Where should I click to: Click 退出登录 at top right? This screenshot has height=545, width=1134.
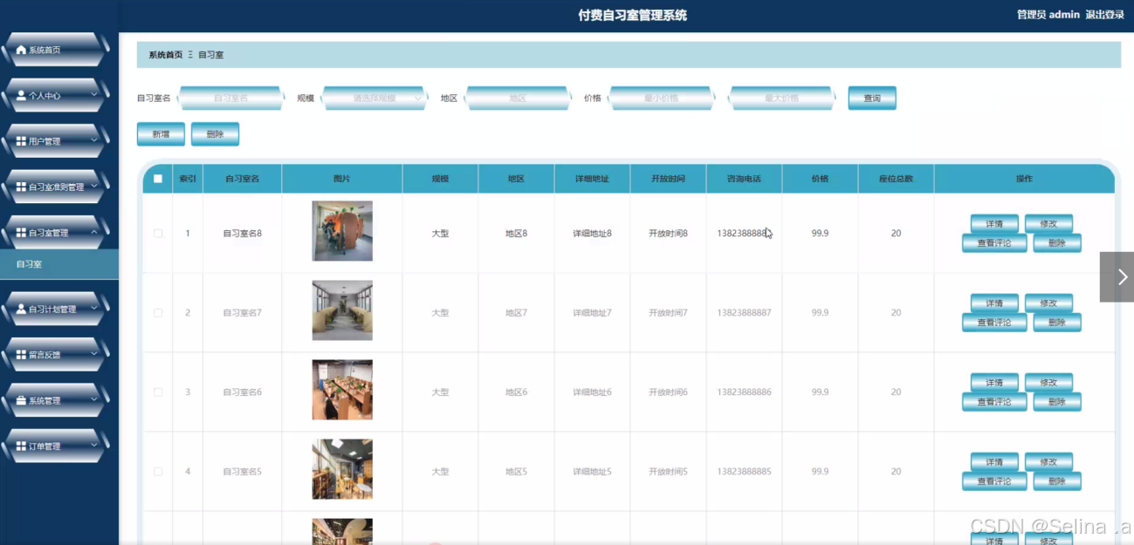pos(1104,15)
